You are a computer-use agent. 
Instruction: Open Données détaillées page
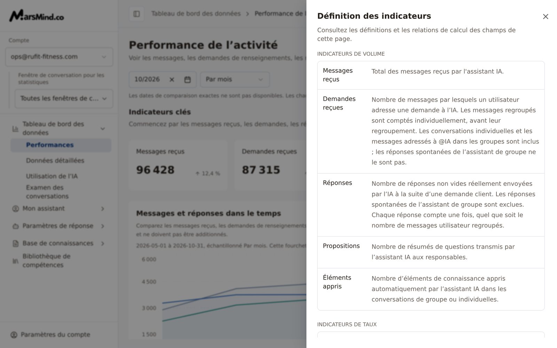point(55,160)
